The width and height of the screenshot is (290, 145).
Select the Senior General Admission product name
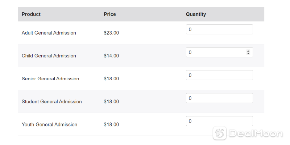pos(50,78)
